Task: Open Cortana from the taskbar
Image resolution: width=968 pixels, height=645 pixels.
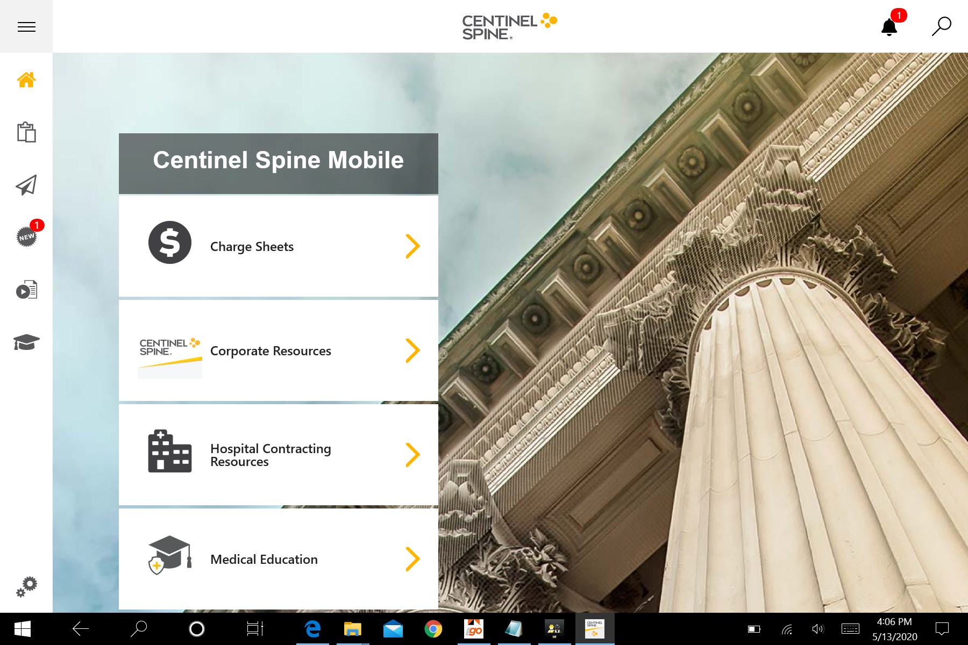Action: pyautogui.click(x=197, y=629)
